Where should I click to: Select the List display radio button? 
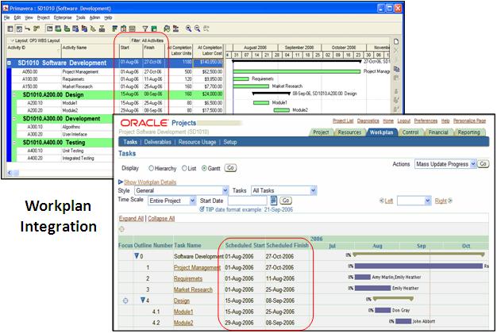pos(184,168)
